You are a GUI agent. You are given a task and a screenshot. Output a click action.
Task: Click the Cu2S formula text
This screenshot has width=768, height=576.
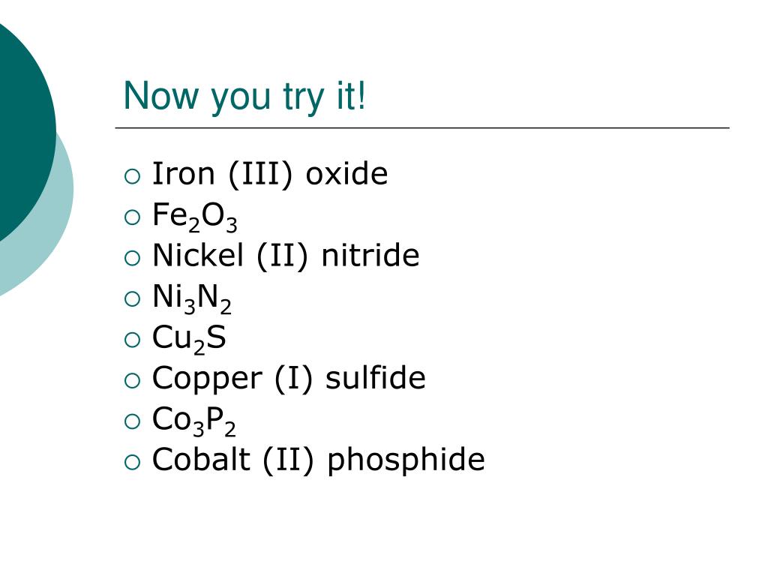(x=189, y=339)
